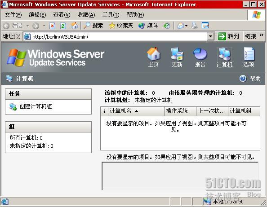Click the Windows flag logo throbber
Image resolution: width=267 pixels, height=207 pixels.
[257, 15]
